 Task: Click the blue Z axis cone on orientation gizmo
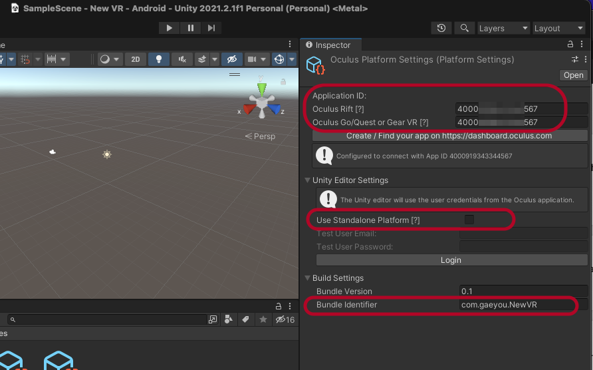[275, 109]
